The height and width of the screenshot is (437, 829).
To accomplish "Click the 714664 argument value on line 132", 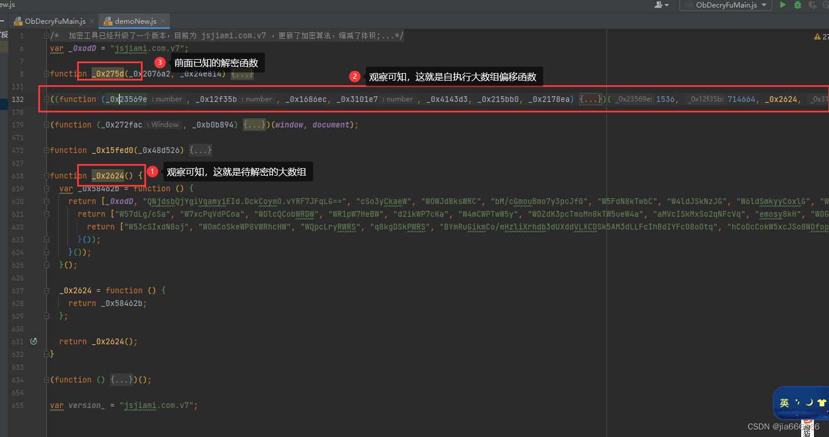I will 741,99.
